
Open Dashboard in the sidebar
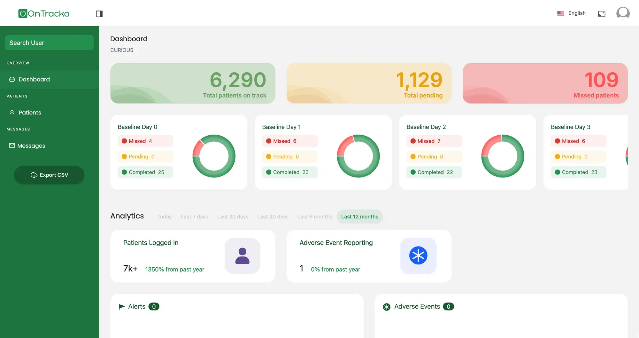tap(50, 79)
